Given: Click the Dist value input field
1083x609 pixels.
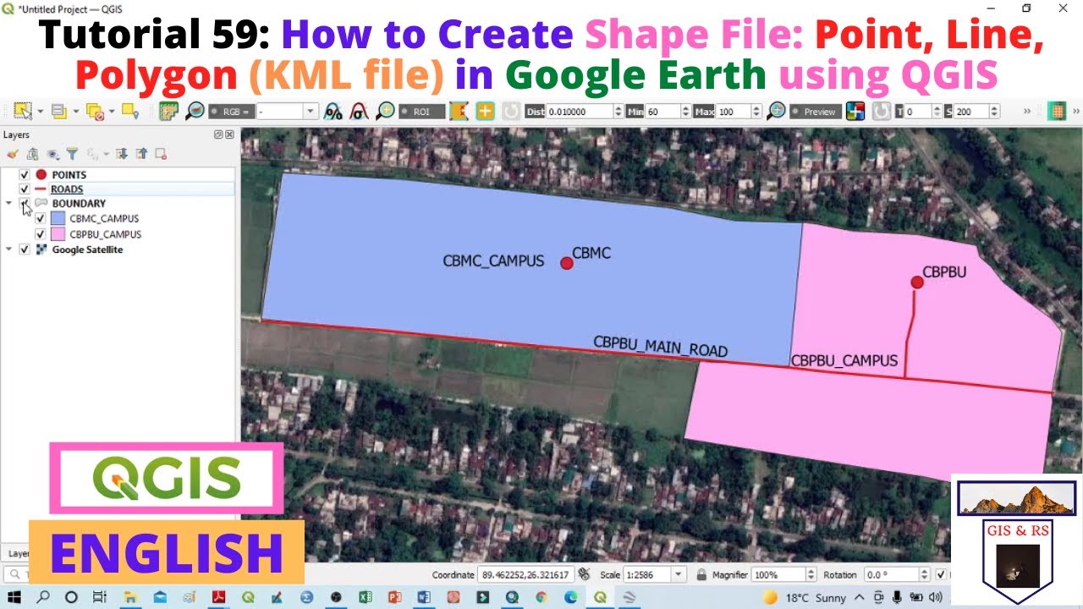Looking at the screenshot, I should pyautogui.click(x=580, y=112).
